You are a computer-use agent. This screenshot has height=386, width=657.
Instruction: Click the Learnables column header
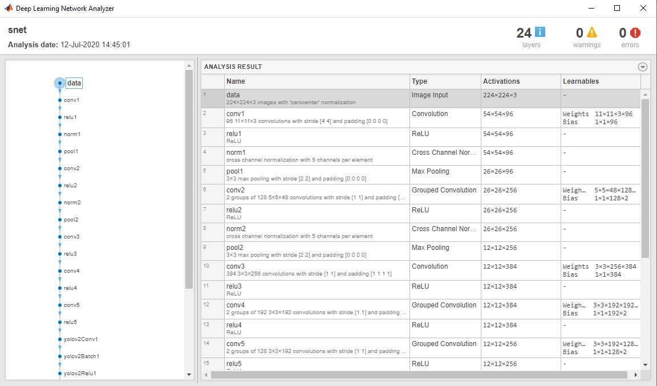click(601, 81)
